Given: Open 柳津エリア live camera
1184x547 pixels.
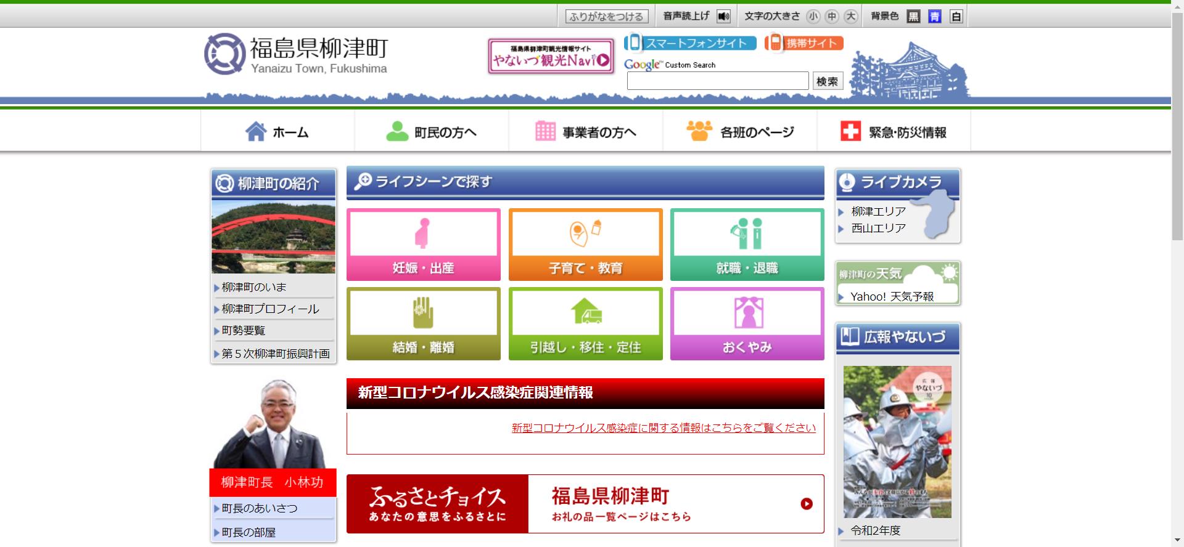Looking at the screenshot, I should pos(878,211).
